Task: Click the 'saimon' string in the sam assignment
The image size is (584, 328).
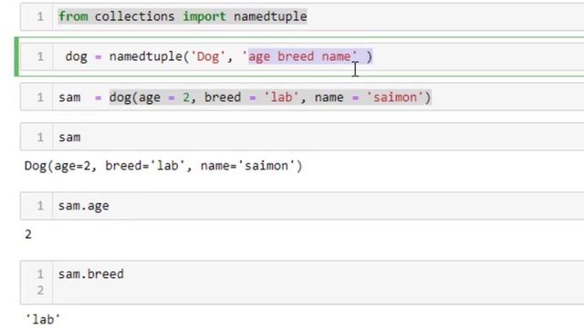Action: [x=395, y=97]
